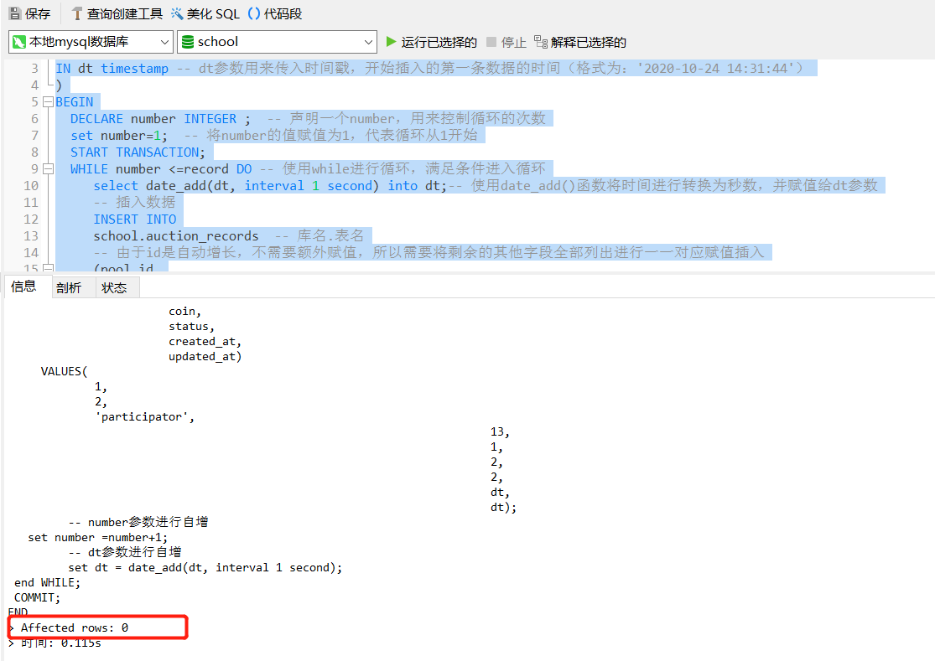Screen dimensions: 935x661
Task: Click set number =number+1; in output
Action: coord(98,537)
